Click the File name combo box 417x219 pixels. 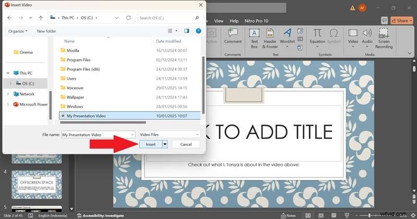point(98,135)
